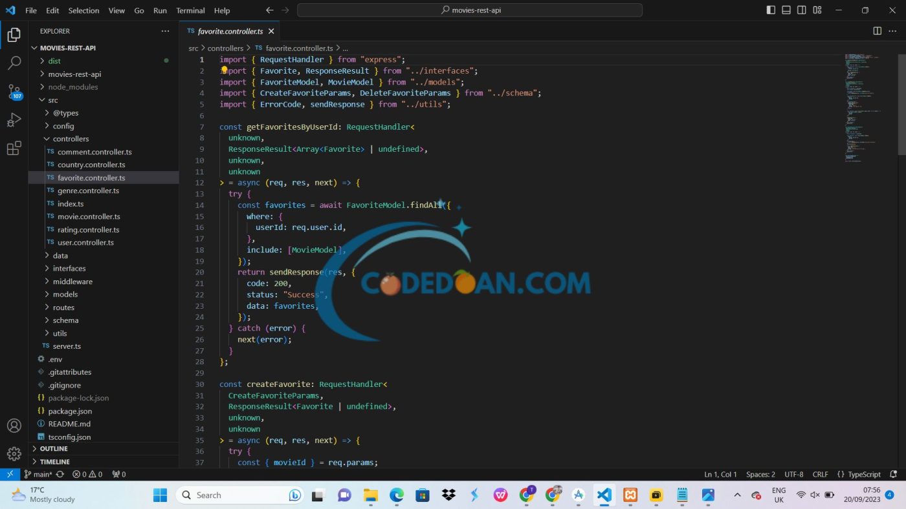Go forward using the title bar arrow
The width and height of the screenshot is (906, 509).
pyautogui.click(x=285, y=10)
